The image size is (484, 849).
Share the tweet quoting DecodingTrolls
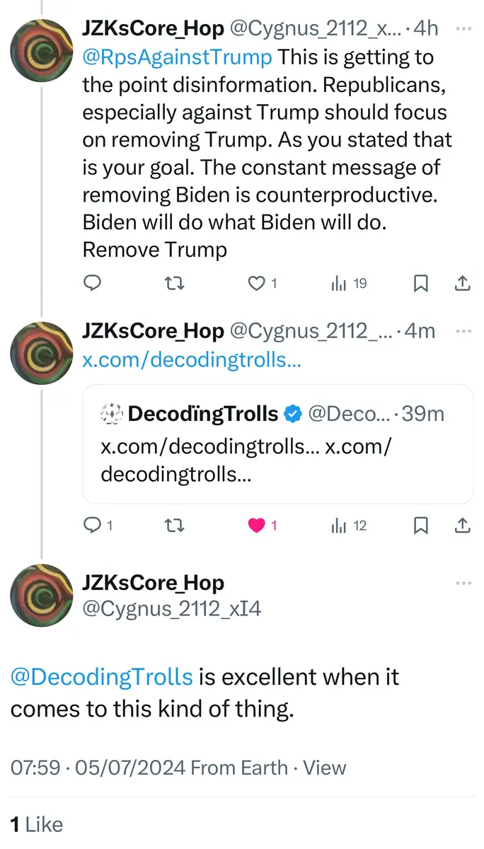(461, 526)
